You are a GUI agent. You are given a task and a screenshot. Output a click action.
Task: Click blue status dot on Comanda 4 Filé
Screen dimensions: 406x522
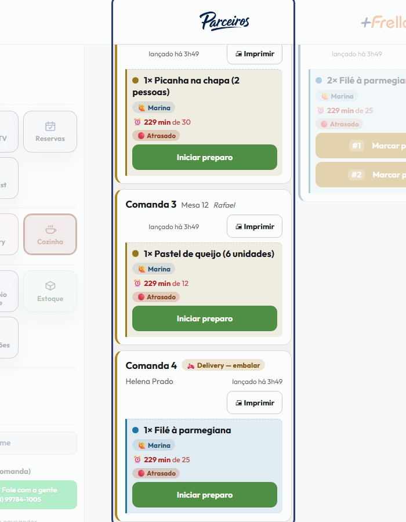pyautogui.click(x=136, y=430)
